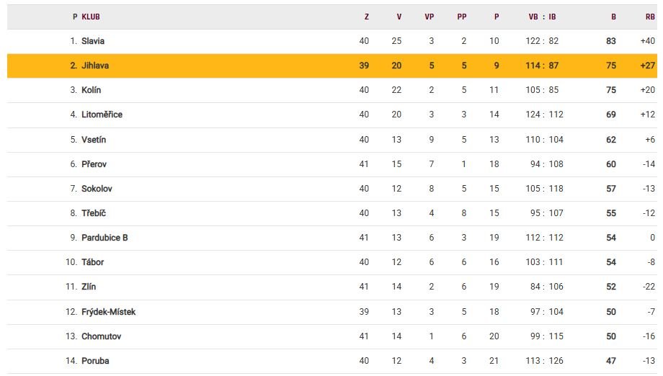Click the Frýdek-Místek team name
663x376 pixels.
(108, 312)
